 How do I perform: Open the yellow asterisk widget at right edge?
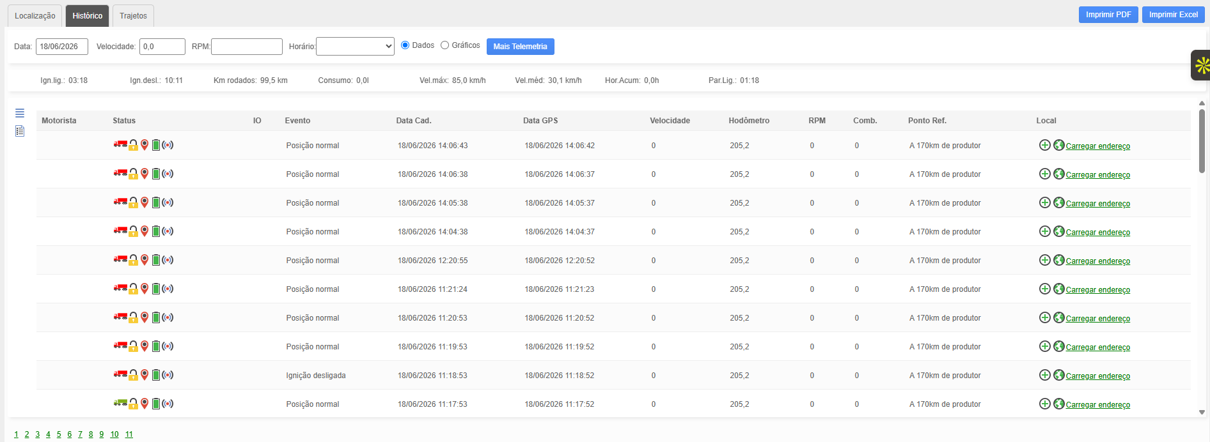1201,65
